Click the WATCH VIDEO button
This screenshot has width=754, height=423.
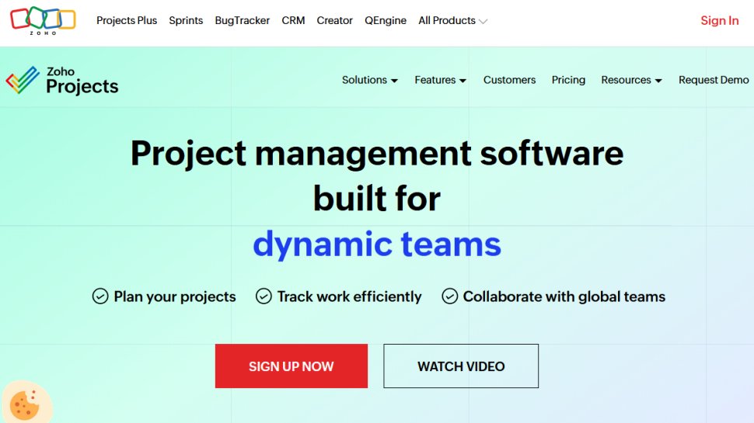(x=461, y=366)
